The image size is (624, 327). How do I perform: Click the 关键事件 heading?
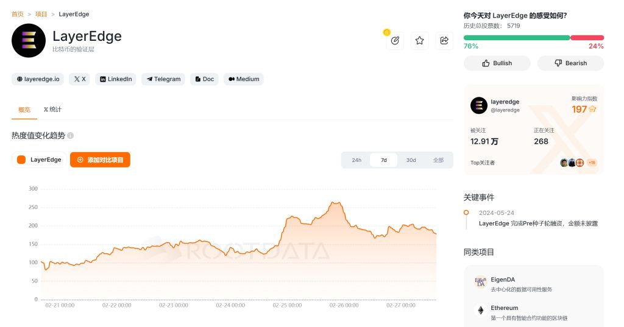point(479,197)
